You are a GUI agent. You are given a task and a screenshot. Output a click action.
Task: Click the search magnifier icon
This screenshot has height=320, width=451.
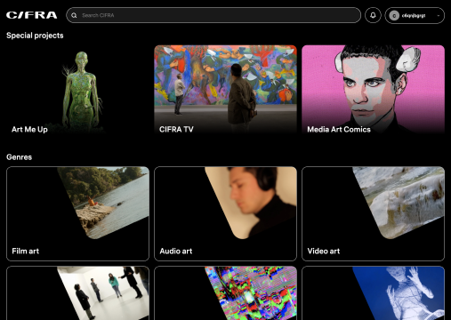74,15
